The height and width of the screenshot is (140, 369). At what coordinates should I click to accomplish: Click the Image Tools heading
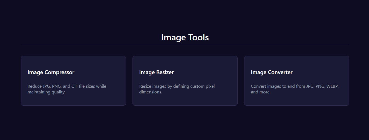click(185, 37)
